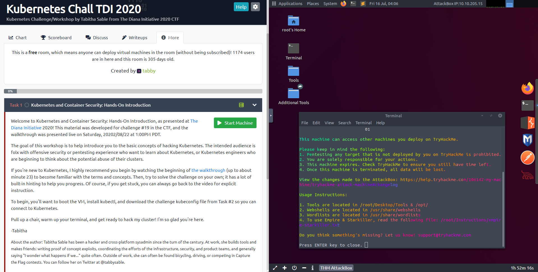
Task: Launch the terminal from the right dock
Action: [528, 105]
